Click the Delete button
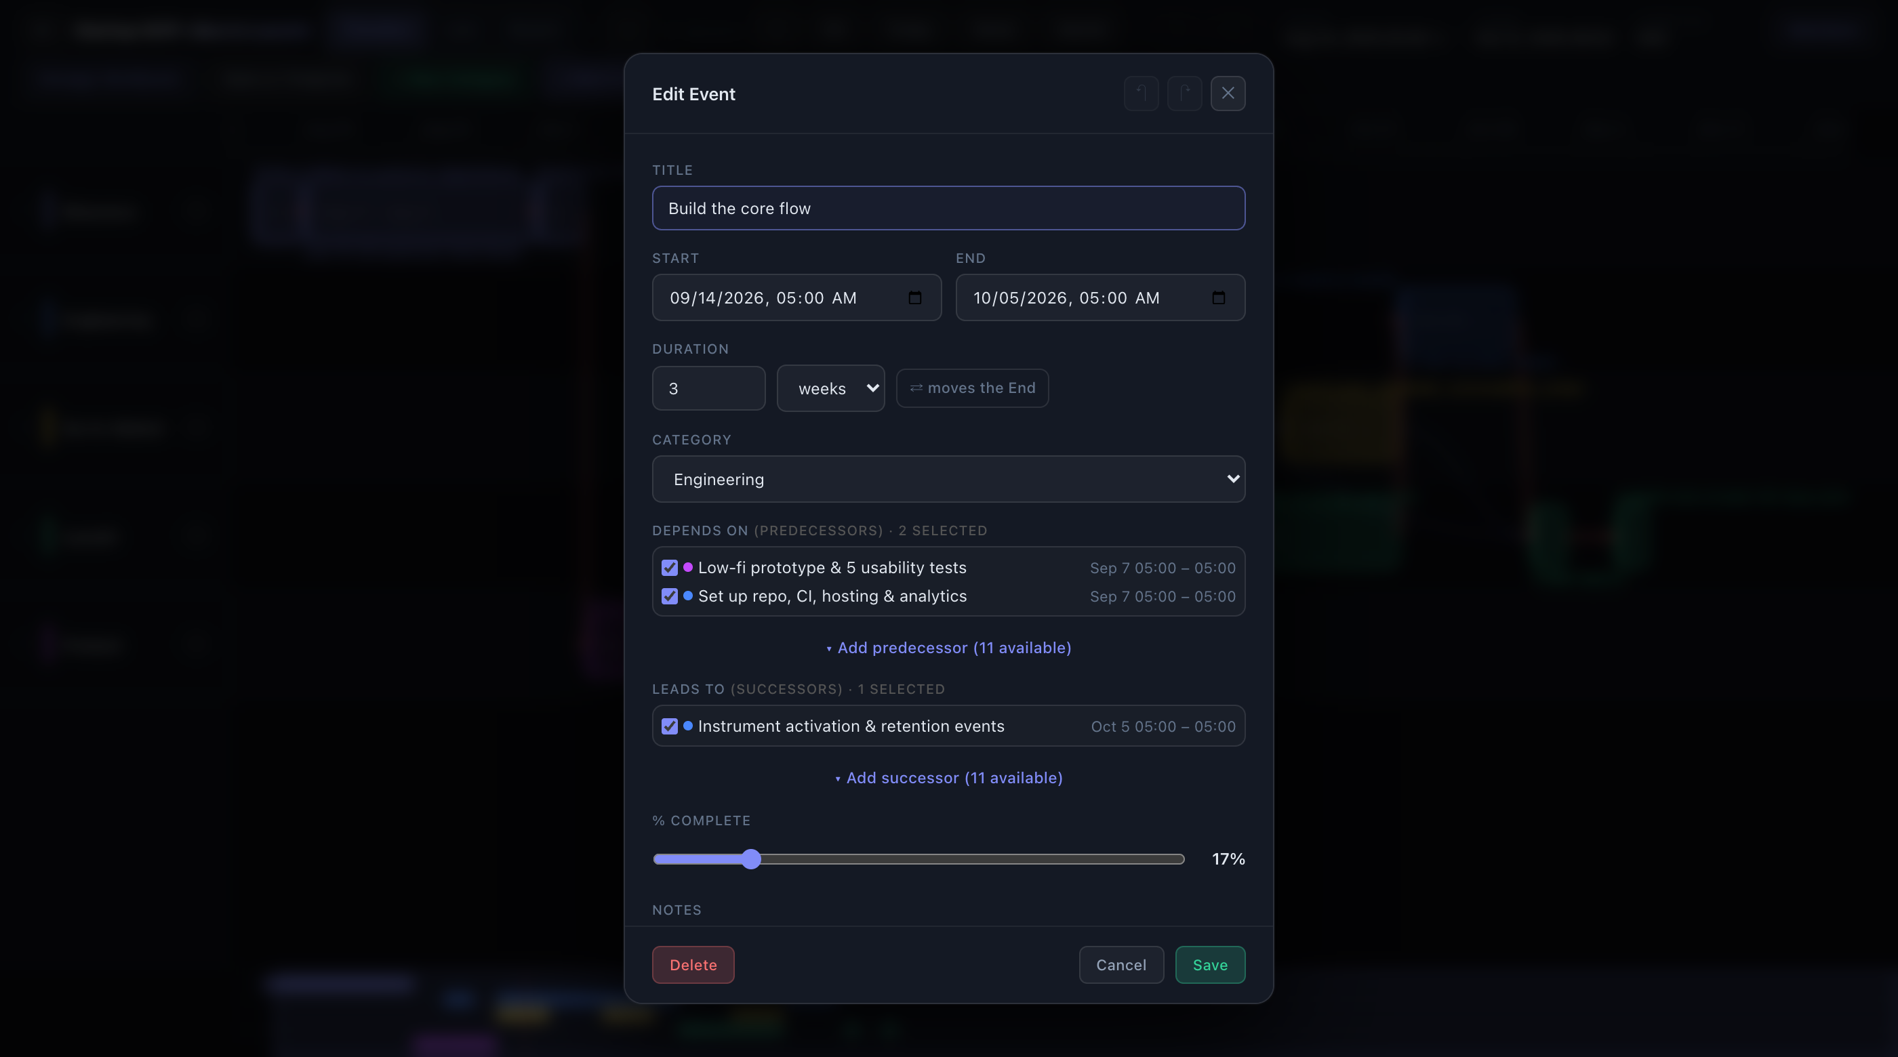Viewport: 1898px width, 1057px height. [x=693, y=965]
